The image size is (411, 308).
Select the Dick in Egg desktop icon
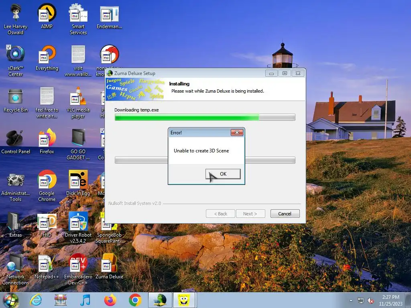point(78,183)
